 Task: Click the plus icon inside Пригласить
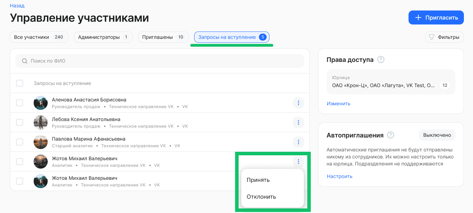(419, 17)
